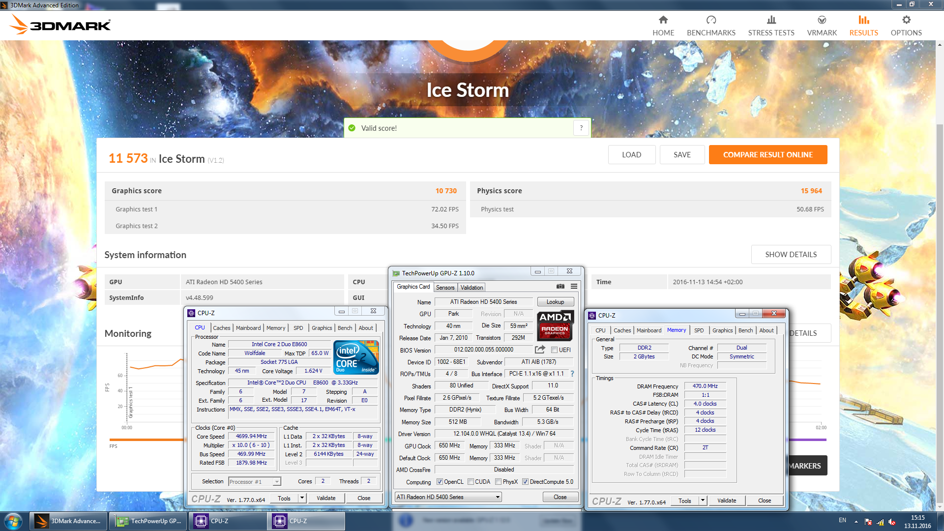This screenshot has width=944, height=531.
Task: Click the language indicator EN in taskbar
Action: [x=842, y=520]
